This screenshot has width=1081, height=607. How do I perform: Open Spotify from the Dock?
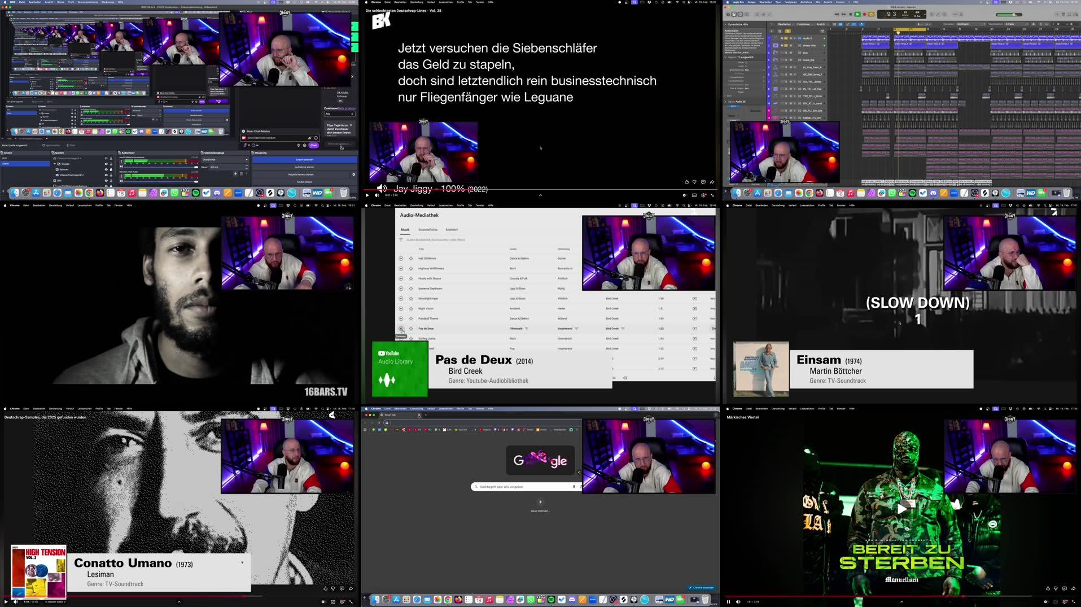click(x=195, y=194)
